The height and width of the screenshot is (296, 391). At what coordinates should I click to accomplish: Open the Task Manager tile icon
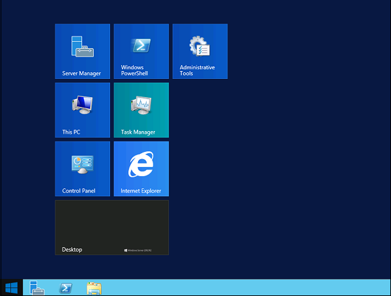(141, 104)
